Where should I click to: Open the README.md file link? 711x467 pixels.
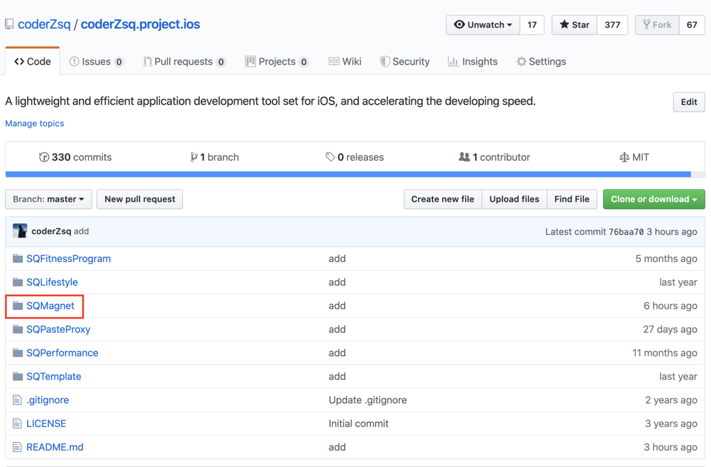point(55,447)
